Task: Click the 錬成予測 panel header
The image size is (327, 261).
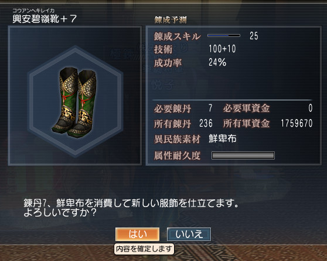Action: point(171,20)
